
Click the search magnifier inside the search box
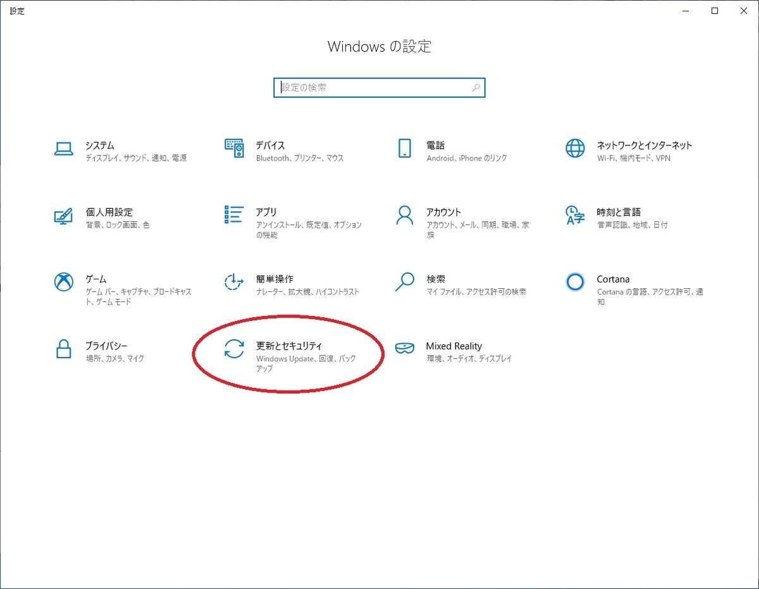pos(475,87)
